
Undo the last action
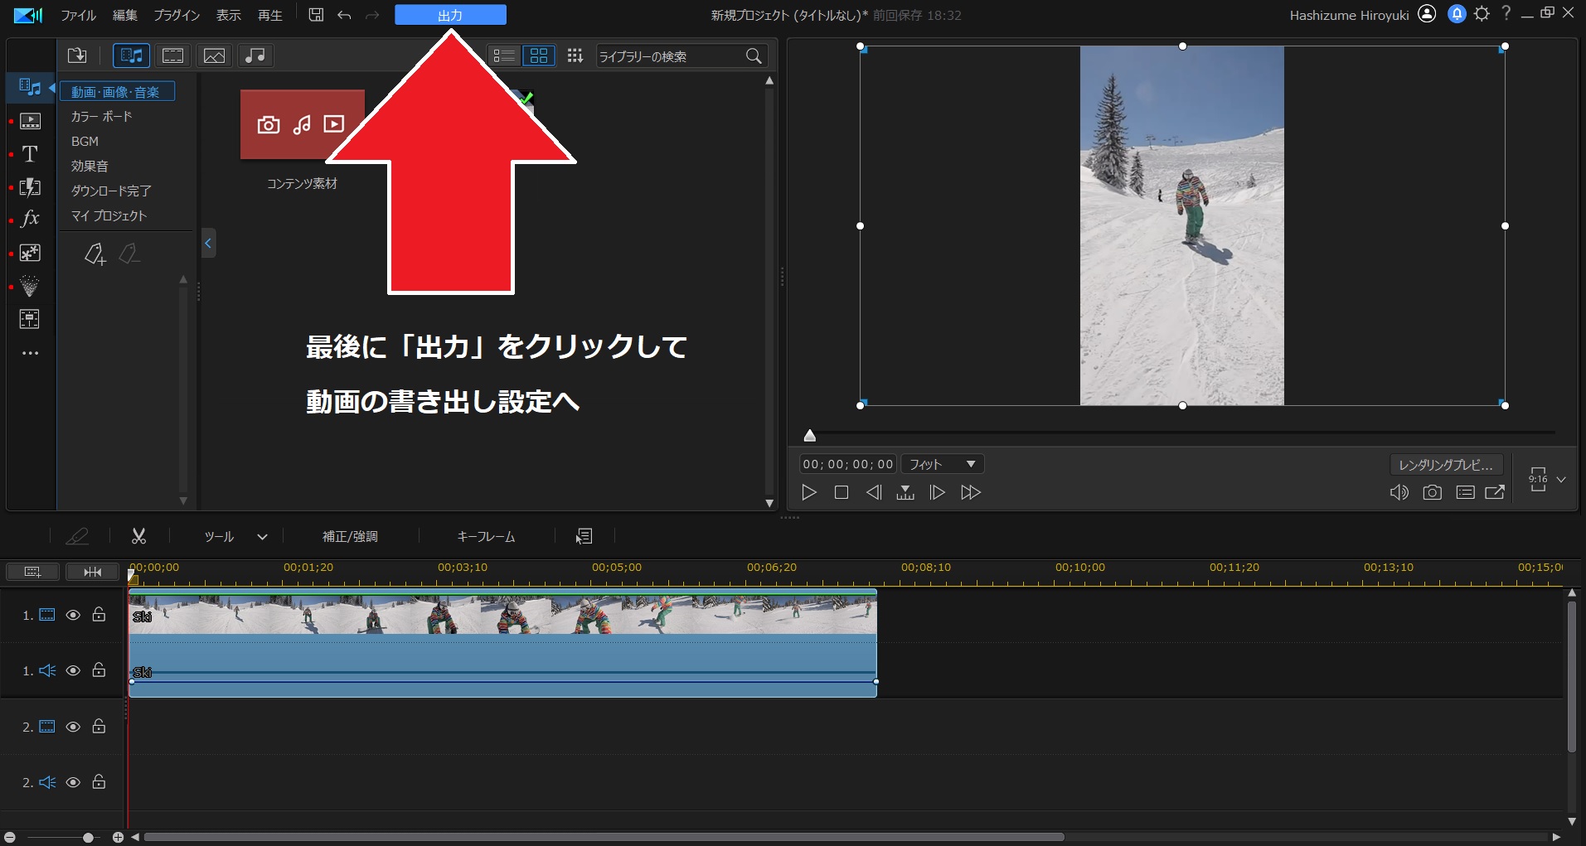tap(344, 15)
